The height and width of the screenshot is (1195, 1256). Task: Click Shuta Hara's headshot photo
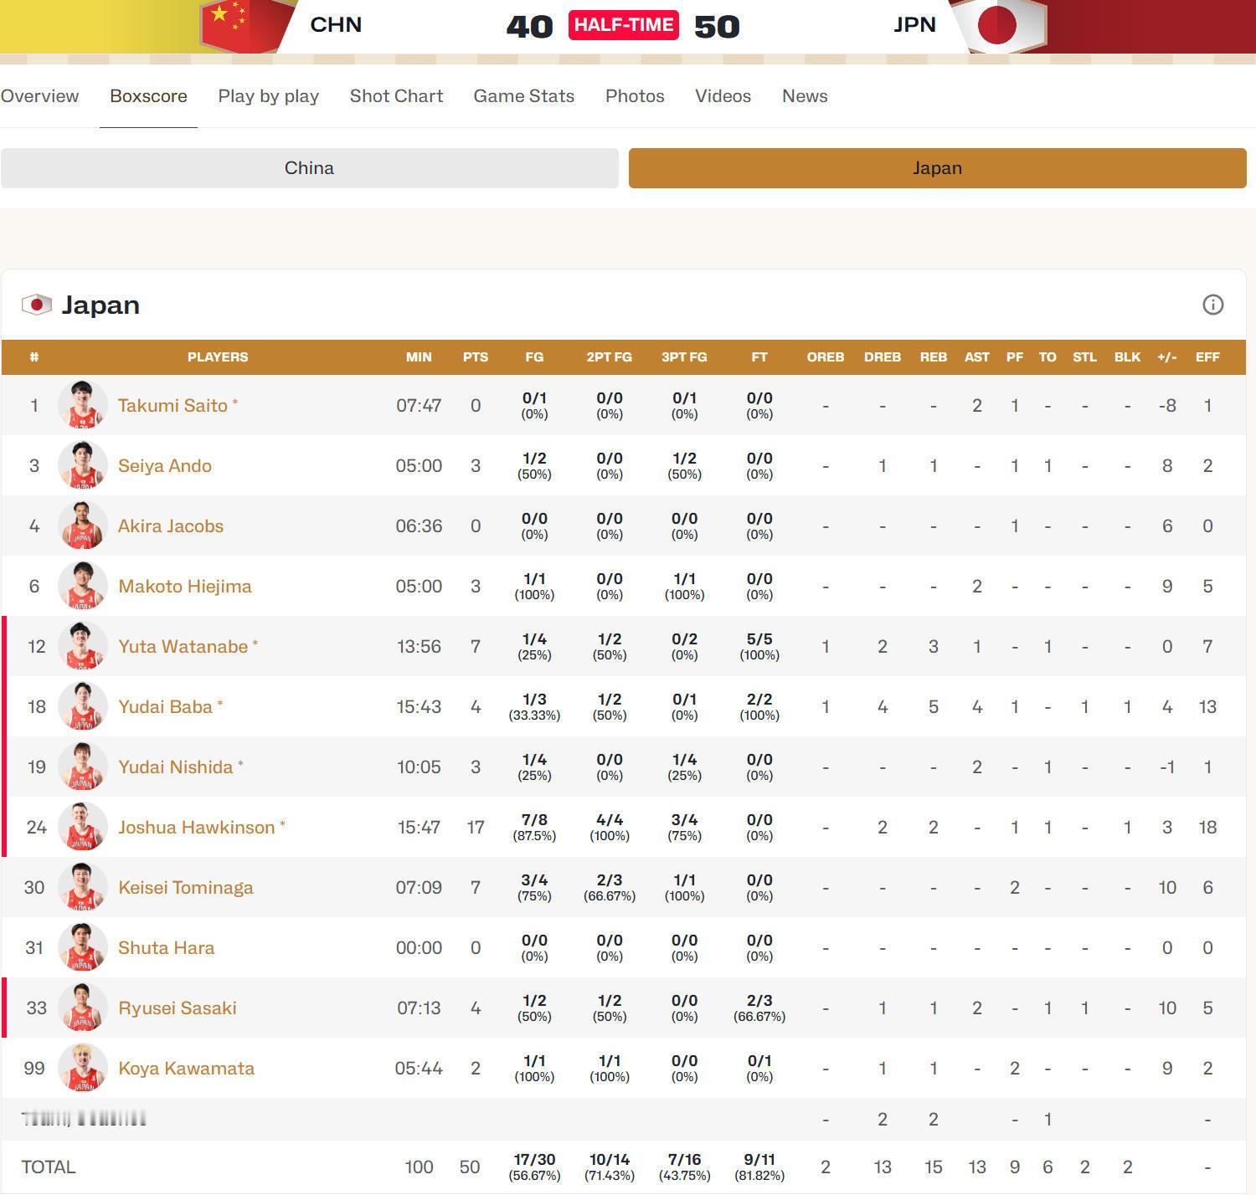[82, 948]
